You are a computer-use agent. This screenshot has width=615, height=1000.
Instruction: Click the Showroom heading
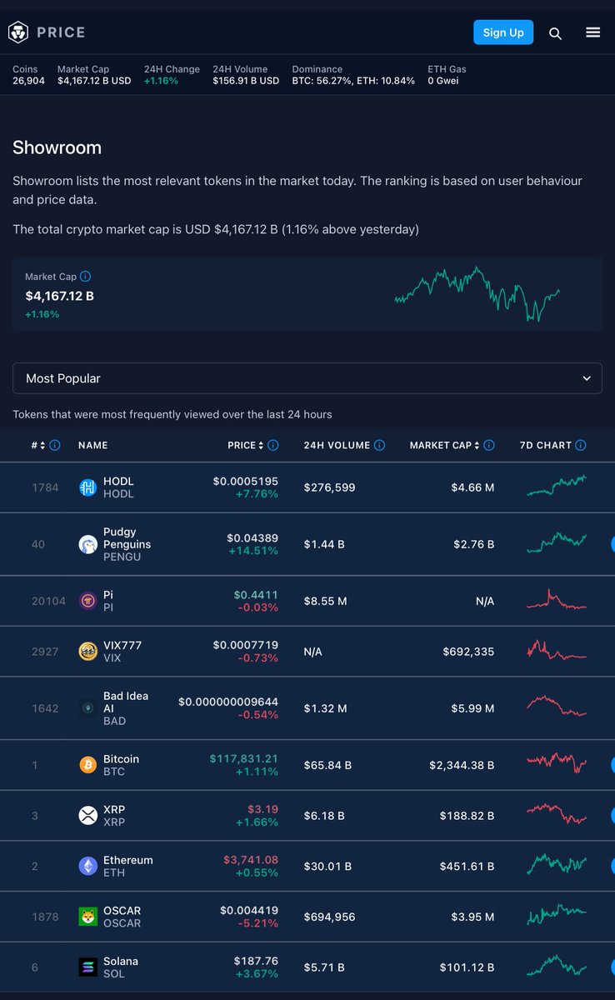coord(57,147)
